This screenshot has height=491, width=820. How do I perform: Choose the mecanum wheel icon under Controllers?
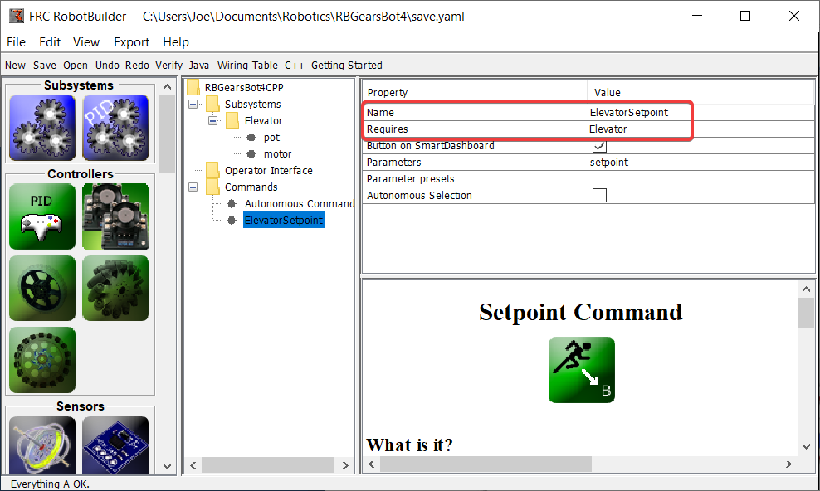(115, 288)
